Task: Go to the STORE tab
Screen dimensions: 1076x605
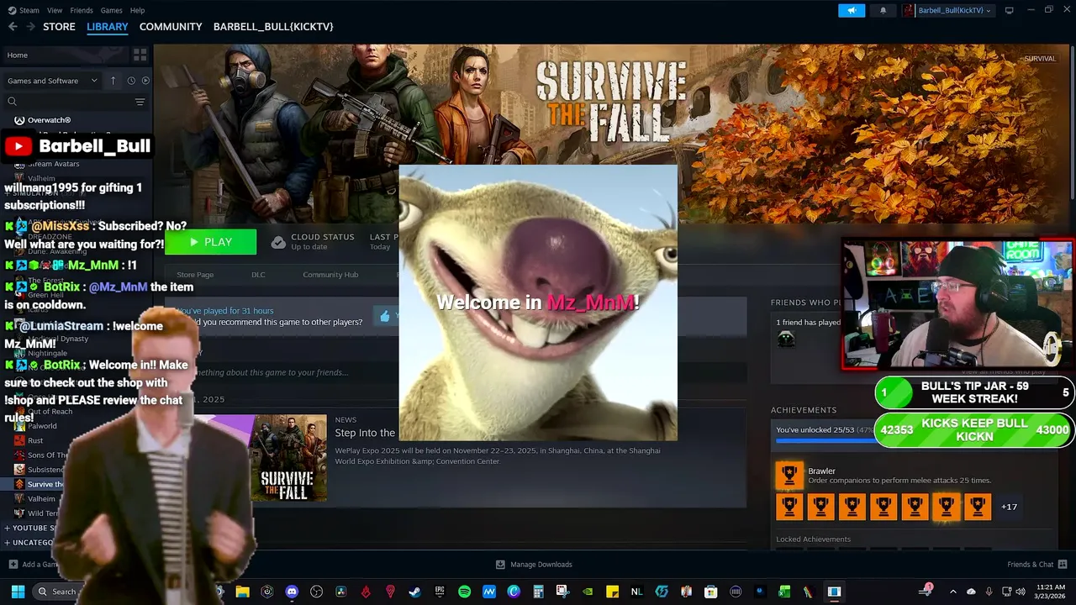Action: (59, 27)
